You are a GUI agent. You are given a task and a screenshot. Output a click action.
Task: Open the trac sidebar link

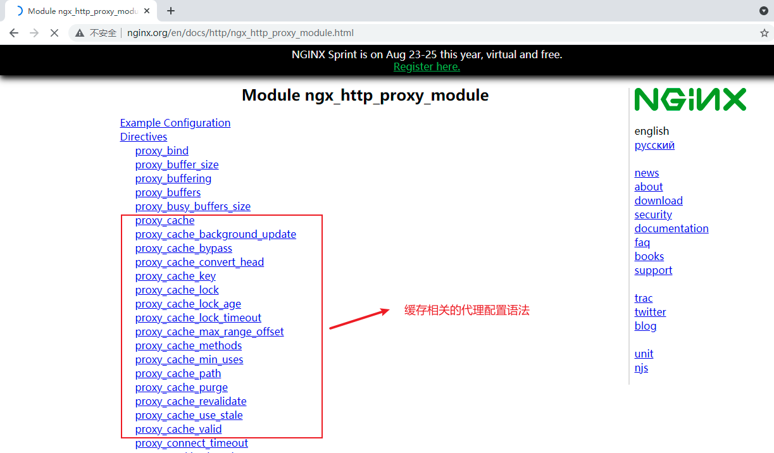click(644, 298)
